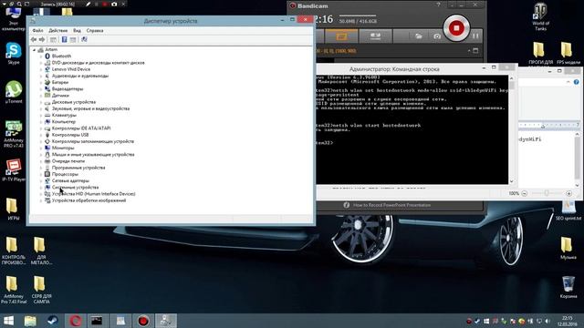This screenshot has width=584, height=328.
Task: Click the ArtMoney PRO desktop icon
Action: (x=14, y=134)
